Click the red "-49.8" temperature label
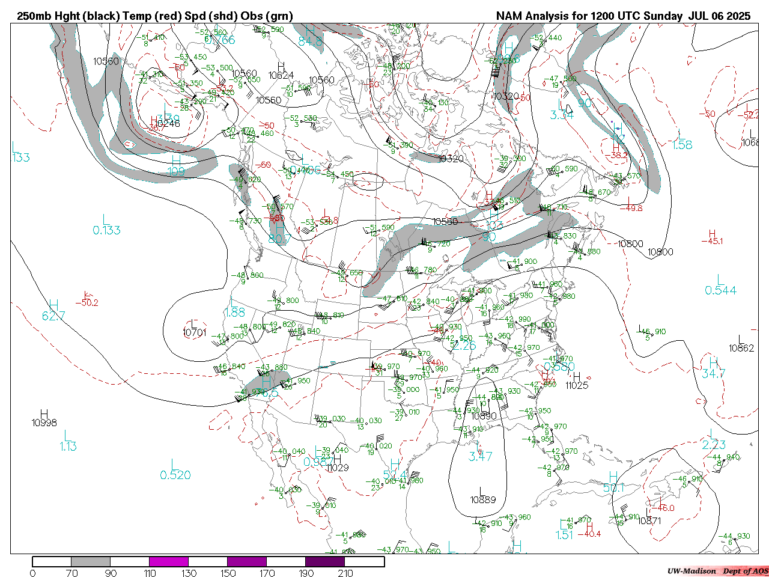 (632, 208)
